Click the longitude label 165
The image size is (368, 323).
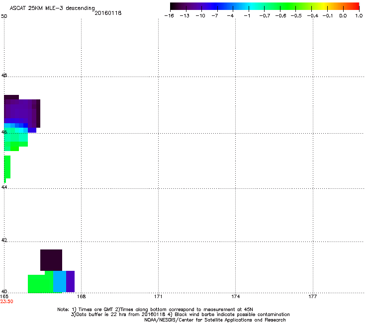[x=4, y=297]
